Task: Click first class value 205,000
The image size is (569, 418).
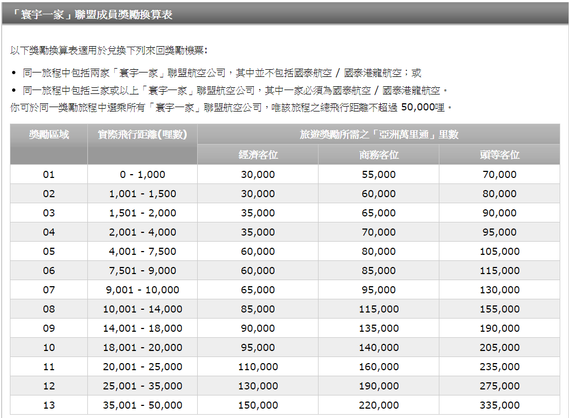Action: tap(500, 348)
